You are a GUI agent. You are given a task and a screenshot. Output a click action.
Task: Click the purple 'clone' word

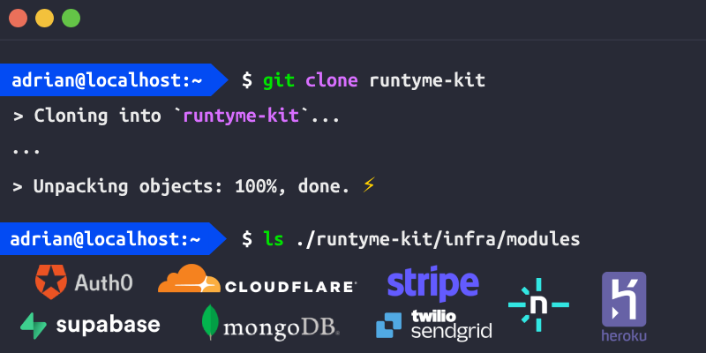332,80
